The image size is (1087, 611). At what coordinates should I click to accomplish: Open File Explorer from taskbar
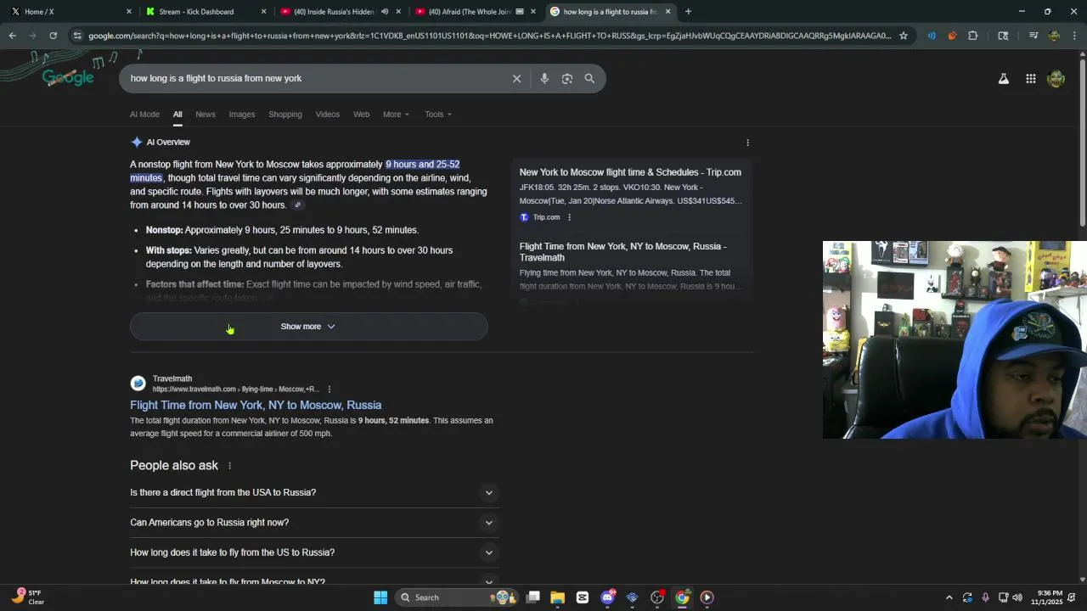tap(557, 597)
